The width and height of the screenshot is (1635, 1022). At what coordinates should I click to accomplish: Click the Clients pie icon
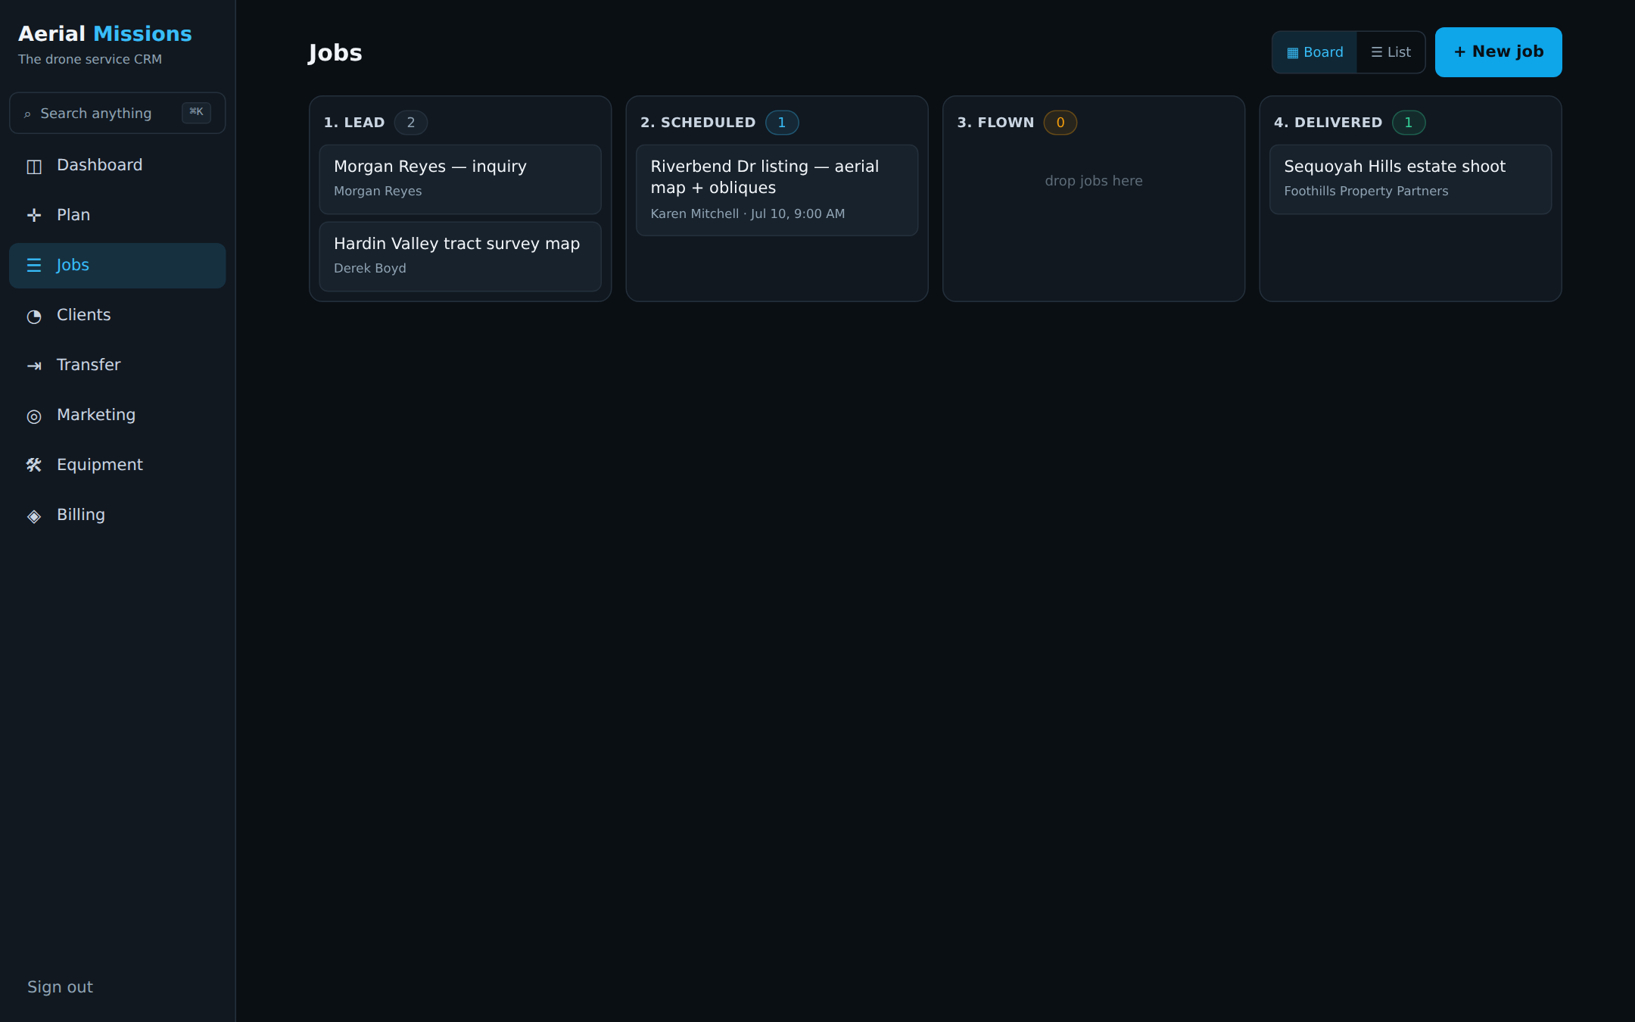pyautogui.click(x=34, y=316)
